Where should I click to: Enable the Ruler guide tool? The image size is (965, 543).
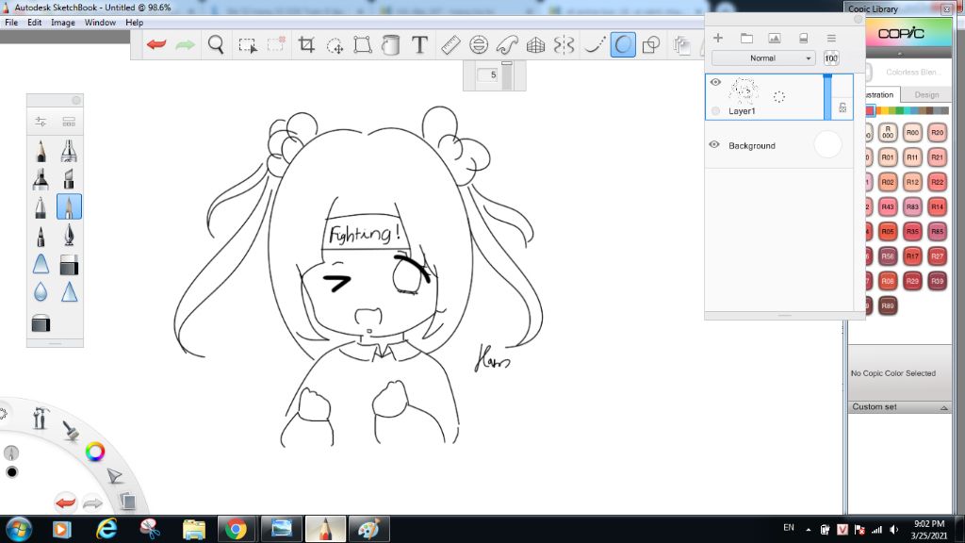pos(450,44)
